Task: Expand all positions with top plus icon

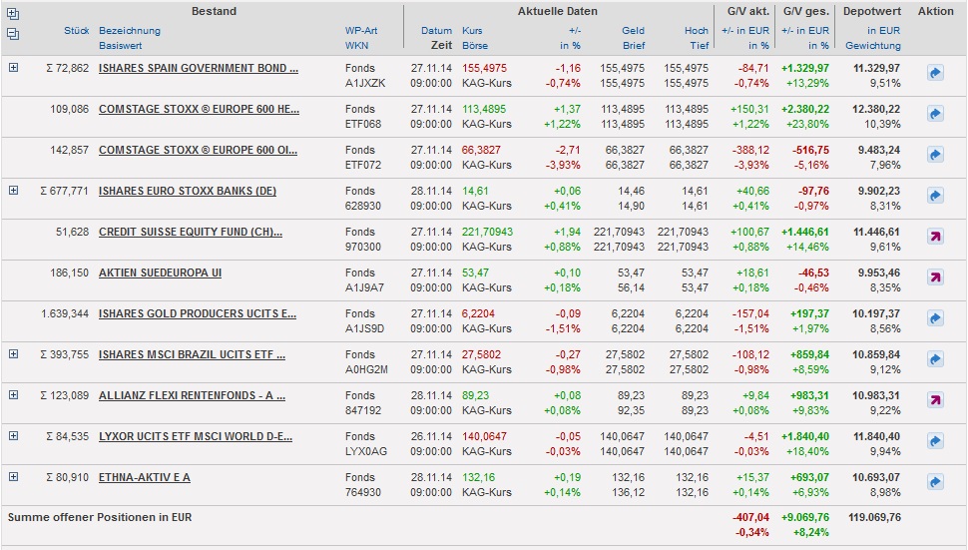Action: (x=13, y=14)
